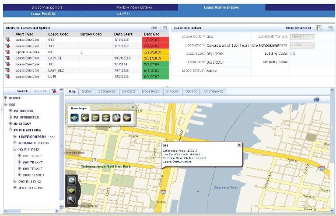Close the lease info popup on the map
The width and height of the screenshot is (336, 216).
coord(239,145)
